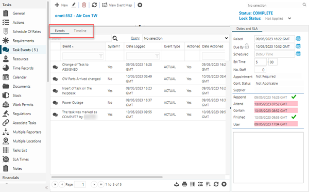Refresh using the top toolbar refresh icon
The width and height of the screenshot is (309, 192).
(94, 5)
